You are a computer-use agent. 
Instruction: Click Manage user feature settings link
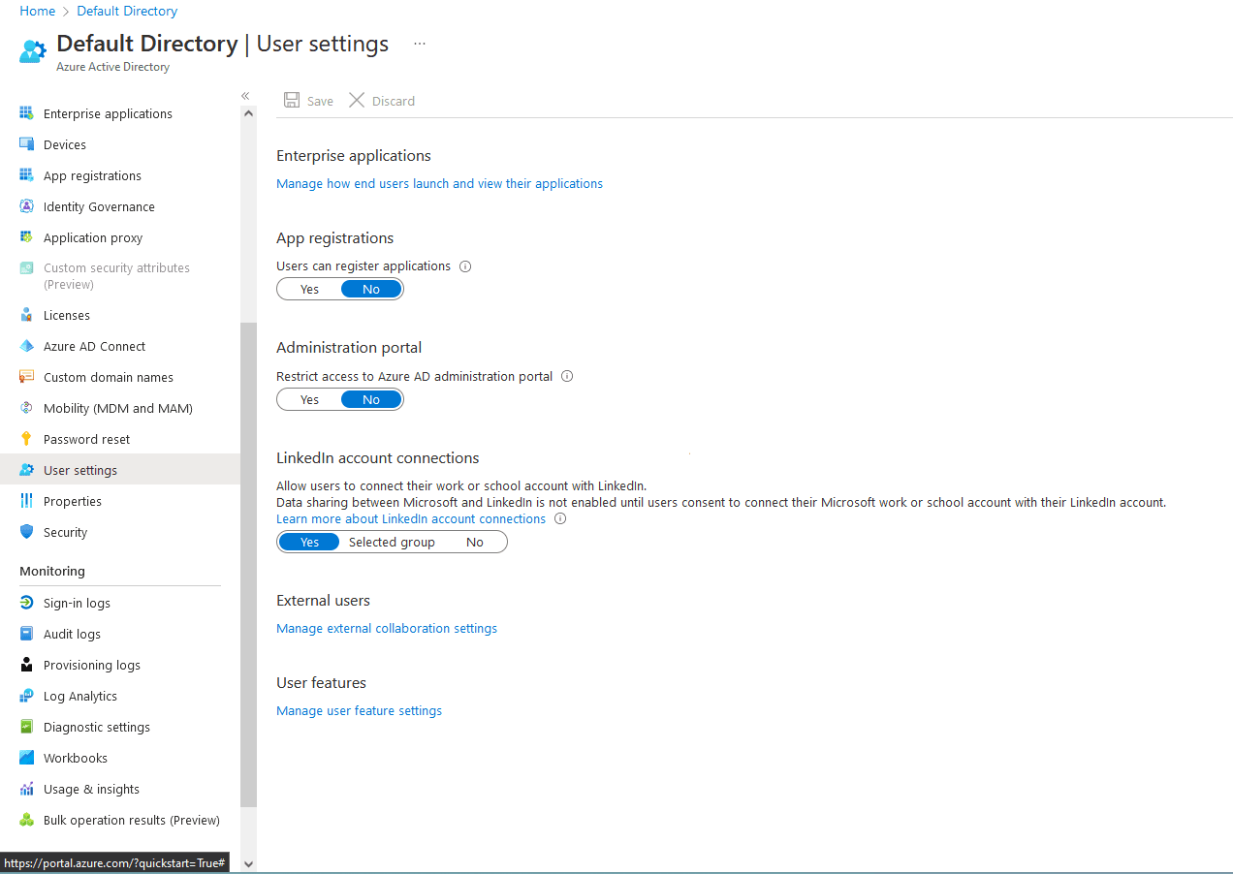[359, 710]
